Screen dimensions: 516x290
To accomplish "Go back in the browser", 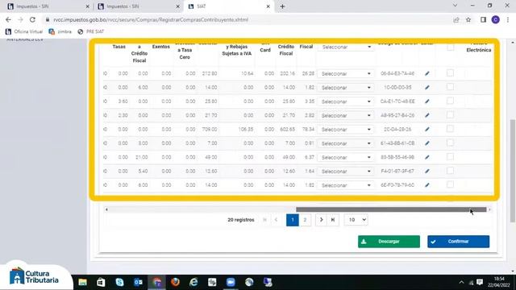I will click(8, 19).
